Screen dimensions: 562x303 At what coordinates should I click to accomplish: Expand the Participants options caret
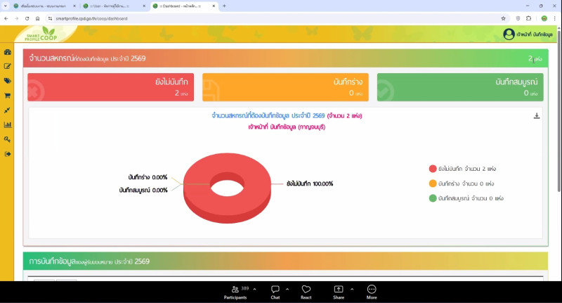pos(254,289)
